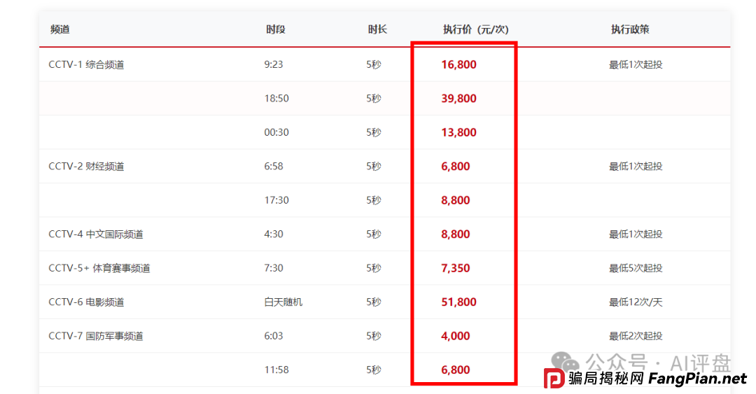756x394 pixels.
Task: Select the 最低12次/天 policy text
Action: (x=636, y=302)
